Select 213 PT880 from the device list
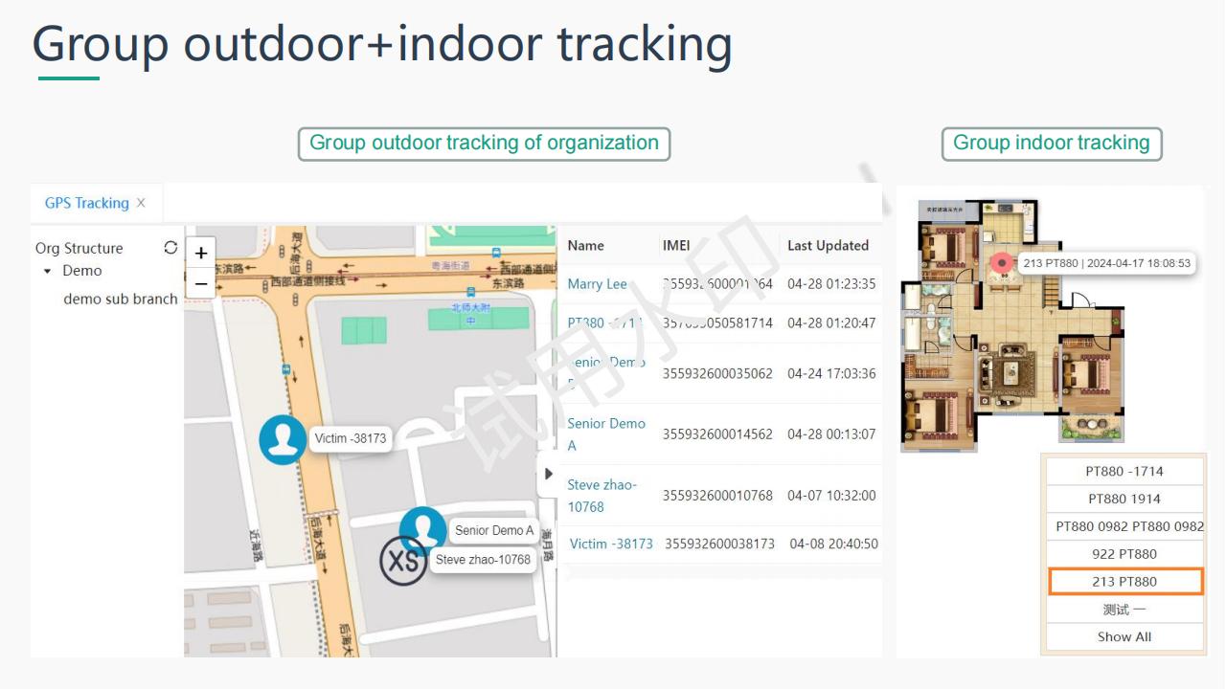The width and height of the screenshot is (1226, 689). pyautogui.click(x=1124, y=581)
